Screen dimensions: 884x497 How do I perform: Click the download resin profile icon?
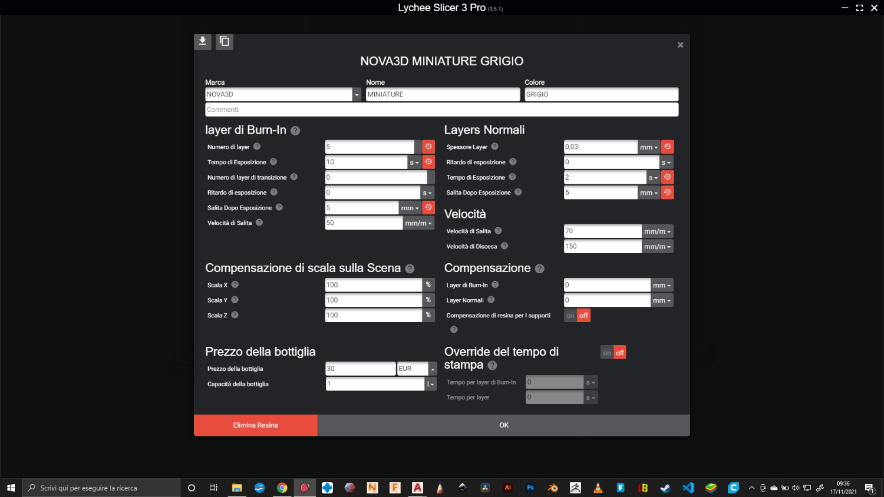pos(202,41)
